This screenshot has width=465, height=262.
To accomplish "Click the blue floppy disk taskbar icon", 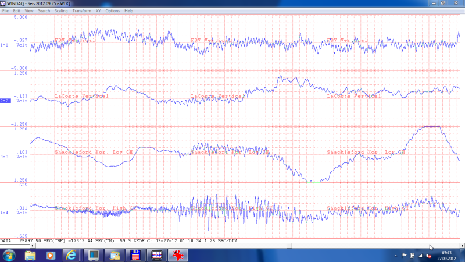I will pos(135,256).
